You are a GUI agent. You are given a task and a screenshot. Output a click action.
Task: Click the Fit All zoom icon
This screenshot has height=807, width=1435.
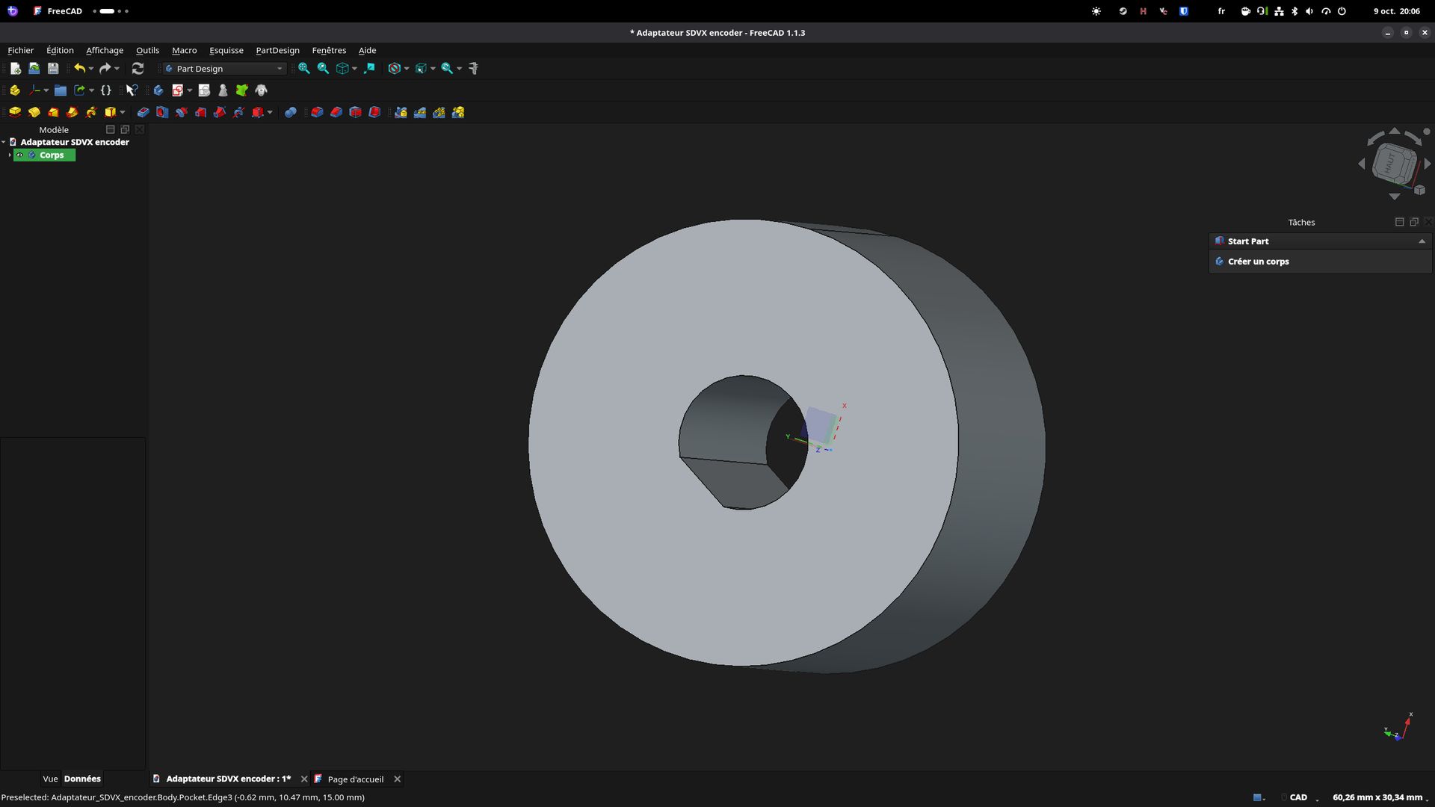click(x=304, y=68)
